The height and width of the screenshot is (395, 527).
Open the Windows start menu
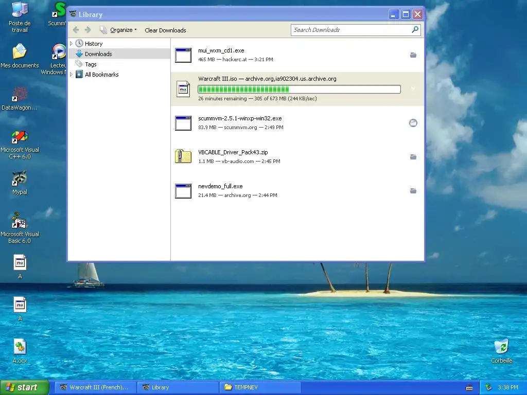(x=24, y=387)
